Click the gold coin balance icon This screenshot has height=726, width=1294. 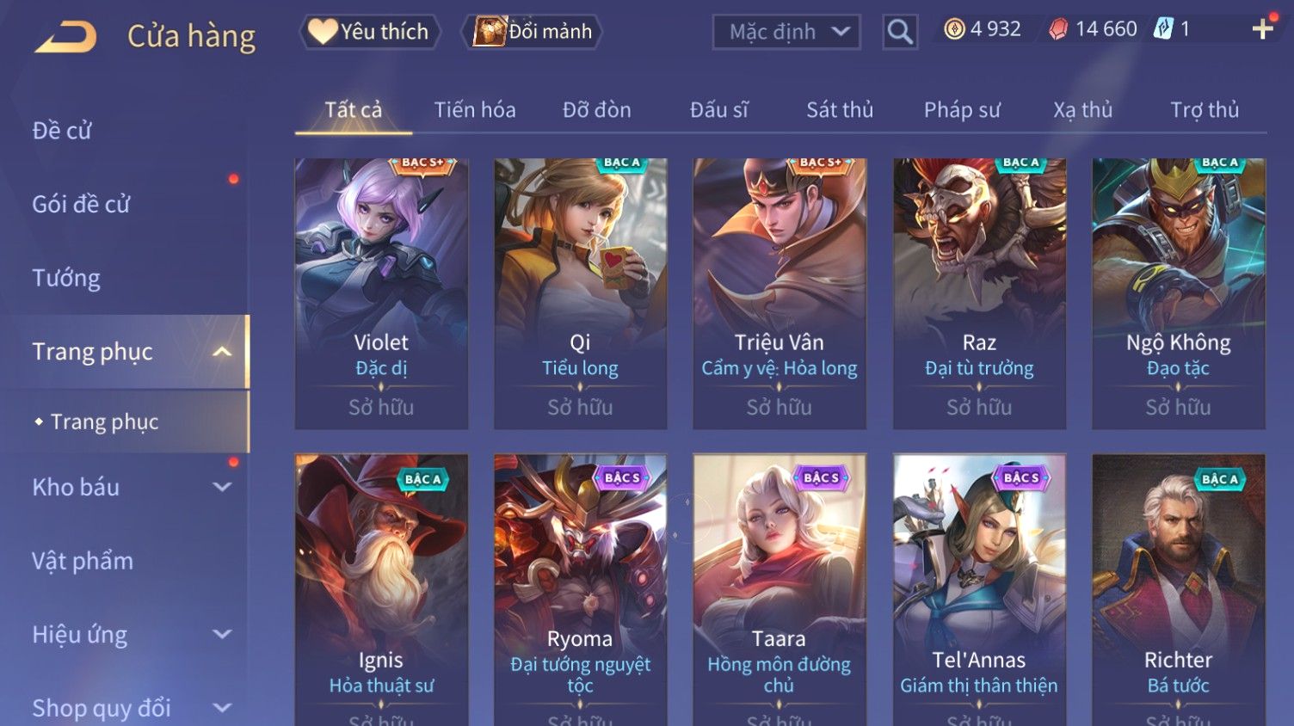[954, 29]
